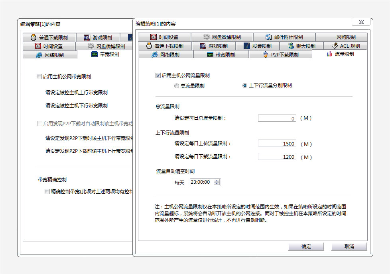Choose 上下行流量分别限制 radio option
The width and height of the screenshot is (390, 274).
pos(245,86)
